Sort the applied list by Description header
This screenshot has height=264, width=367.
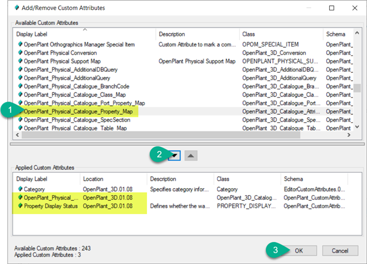(180, 179)
